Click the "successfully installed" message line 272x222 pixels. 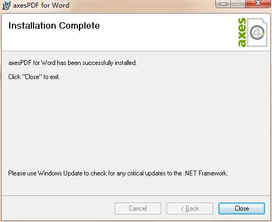click(x=72, y=63)
